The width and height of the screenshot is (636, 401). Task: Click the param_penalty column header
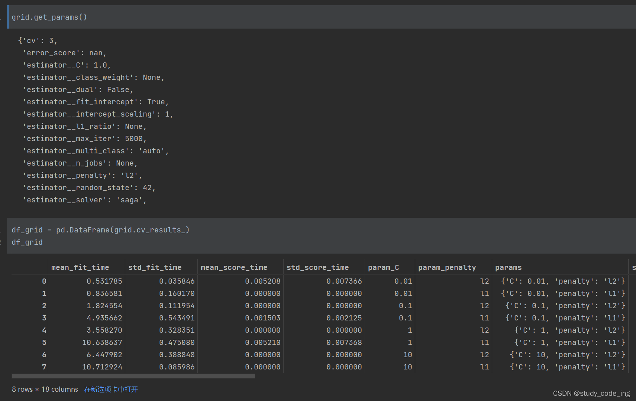tap(447, 267)
